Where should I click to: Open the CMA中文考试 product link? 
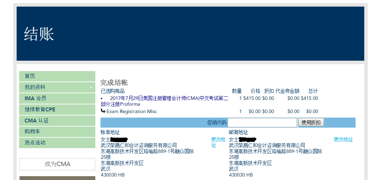pos(164,101)
